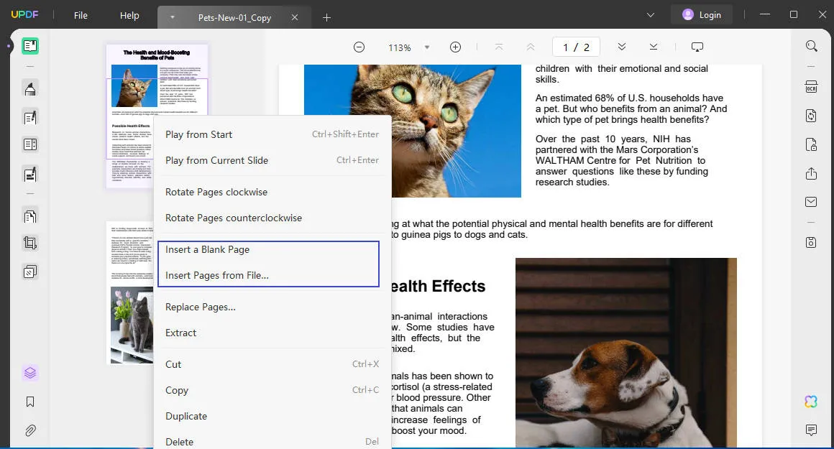Click the OCR recognize text icon
The width and height of the screenshot is (834, 449).
pyautogui.click(x=810, y=87)
